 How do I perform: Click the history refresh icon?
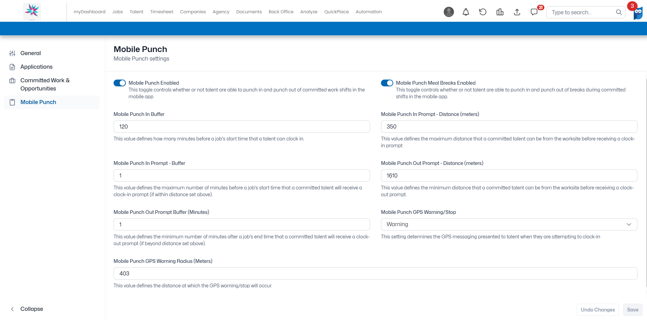(x=483, y=12)
